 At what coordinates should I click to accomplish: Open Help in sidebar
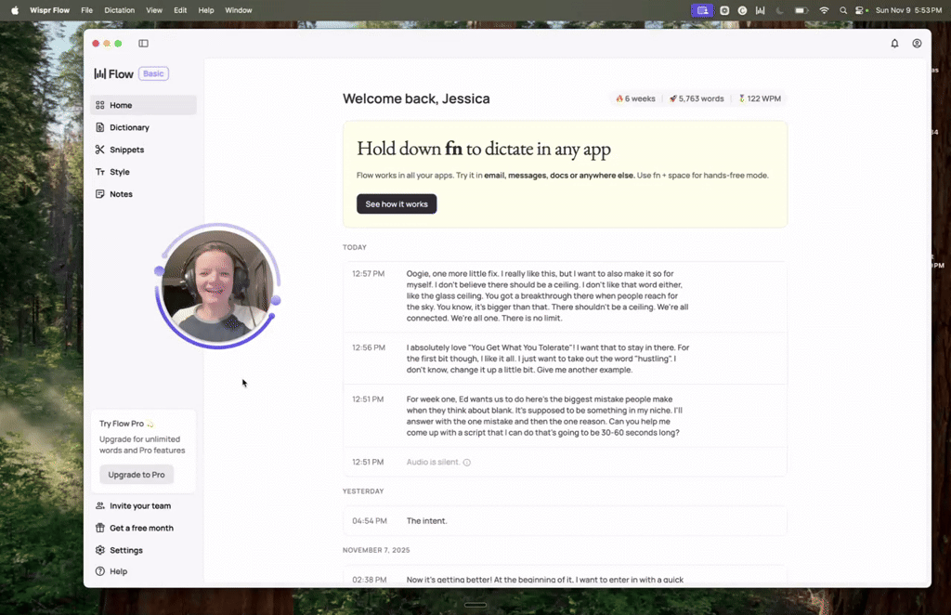pyautogui.click(x=118, y=571)
